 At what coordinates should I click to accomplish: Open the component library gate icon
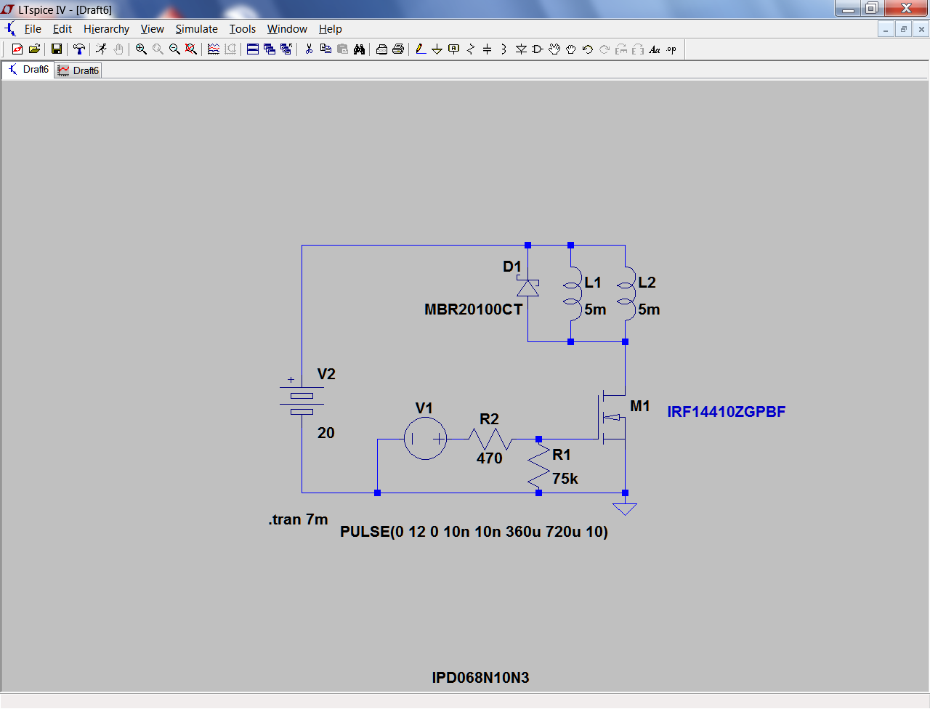pyautogui.click(x=538, y=49)
